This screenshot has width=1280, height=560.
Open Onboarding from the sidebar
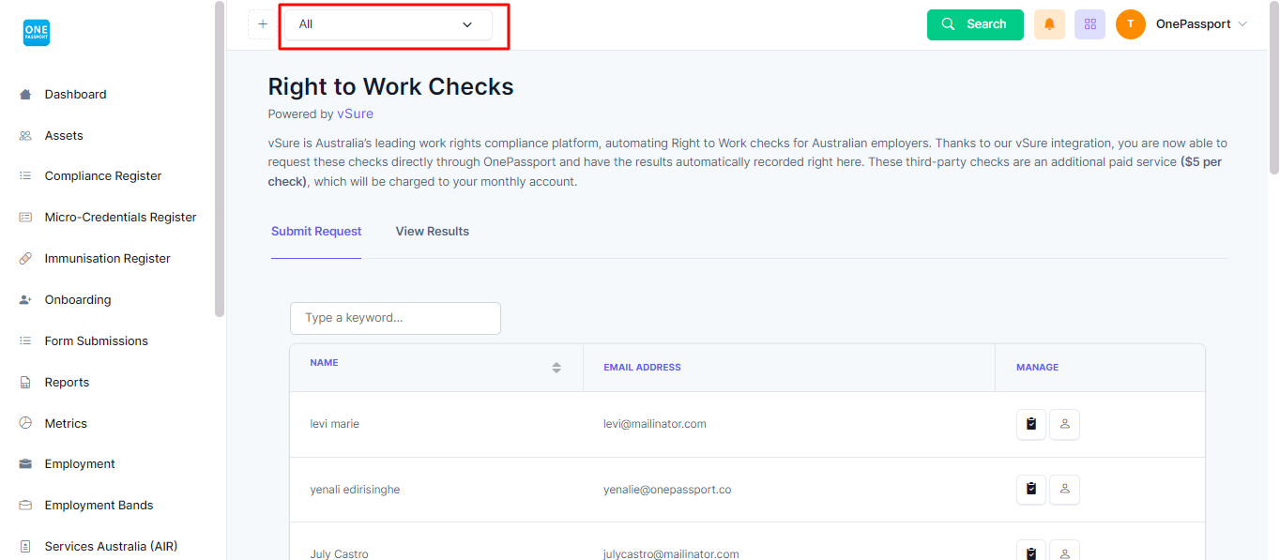[78, 299]
